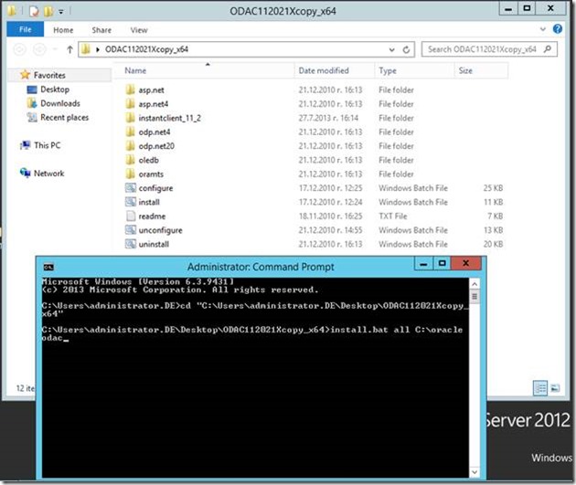576x485 pixels.
Task: Open the address bar history dropdown
Action: pyautogui.click(x=392, y=49)
